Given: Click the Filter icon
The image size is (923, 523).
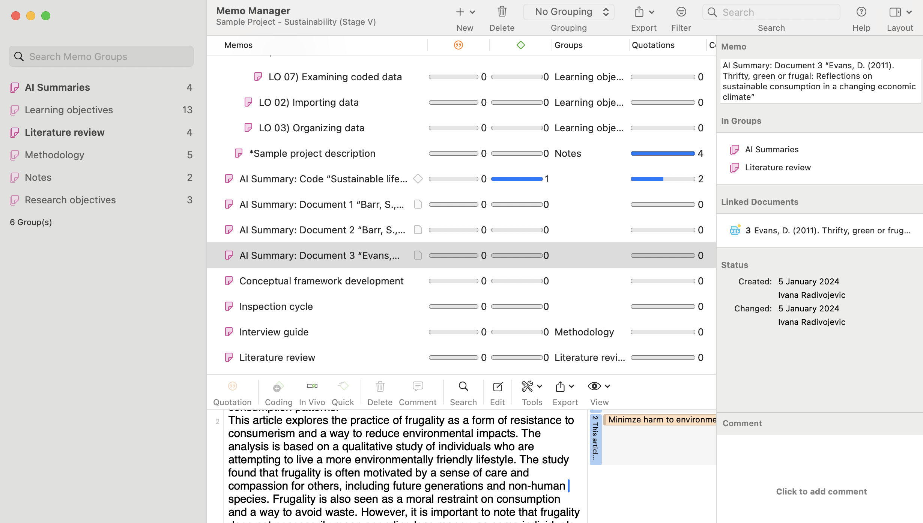Looking at the screenshot, I should 681,12.
